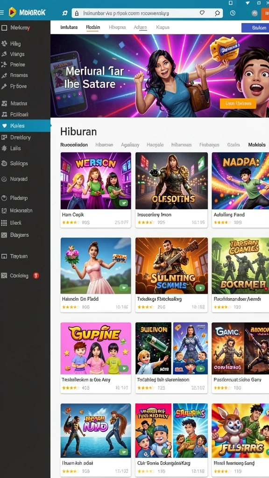Select the Moklols category filter tab
269x478 pixels.
(x=257, y=145)
